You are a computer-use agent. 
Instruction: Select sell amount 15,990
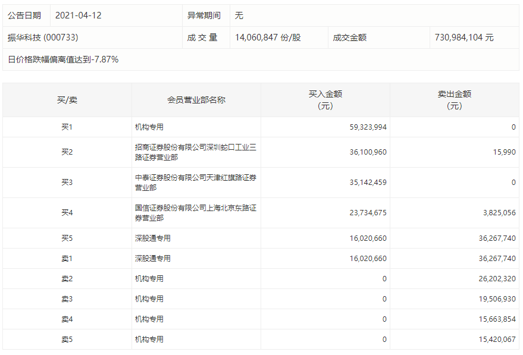(505, 152)
